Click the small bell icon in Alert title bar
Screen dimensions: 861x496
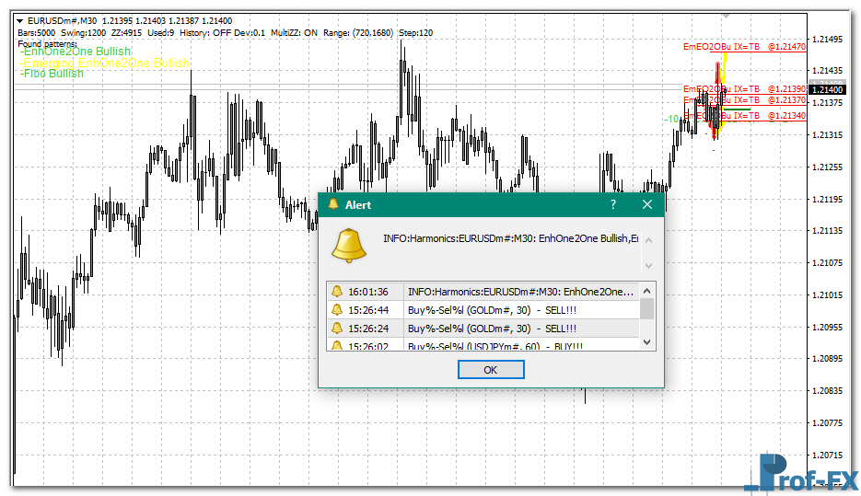click(x=332, y=204)
